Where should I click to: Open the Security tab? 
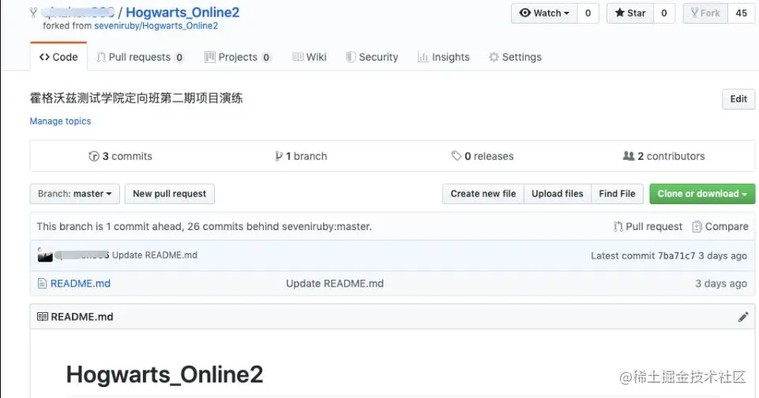pyautogui.click(x=372, y=57)
